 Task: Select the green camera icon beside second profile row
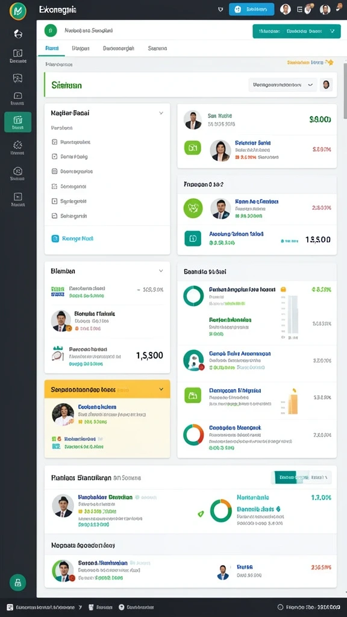193,148
